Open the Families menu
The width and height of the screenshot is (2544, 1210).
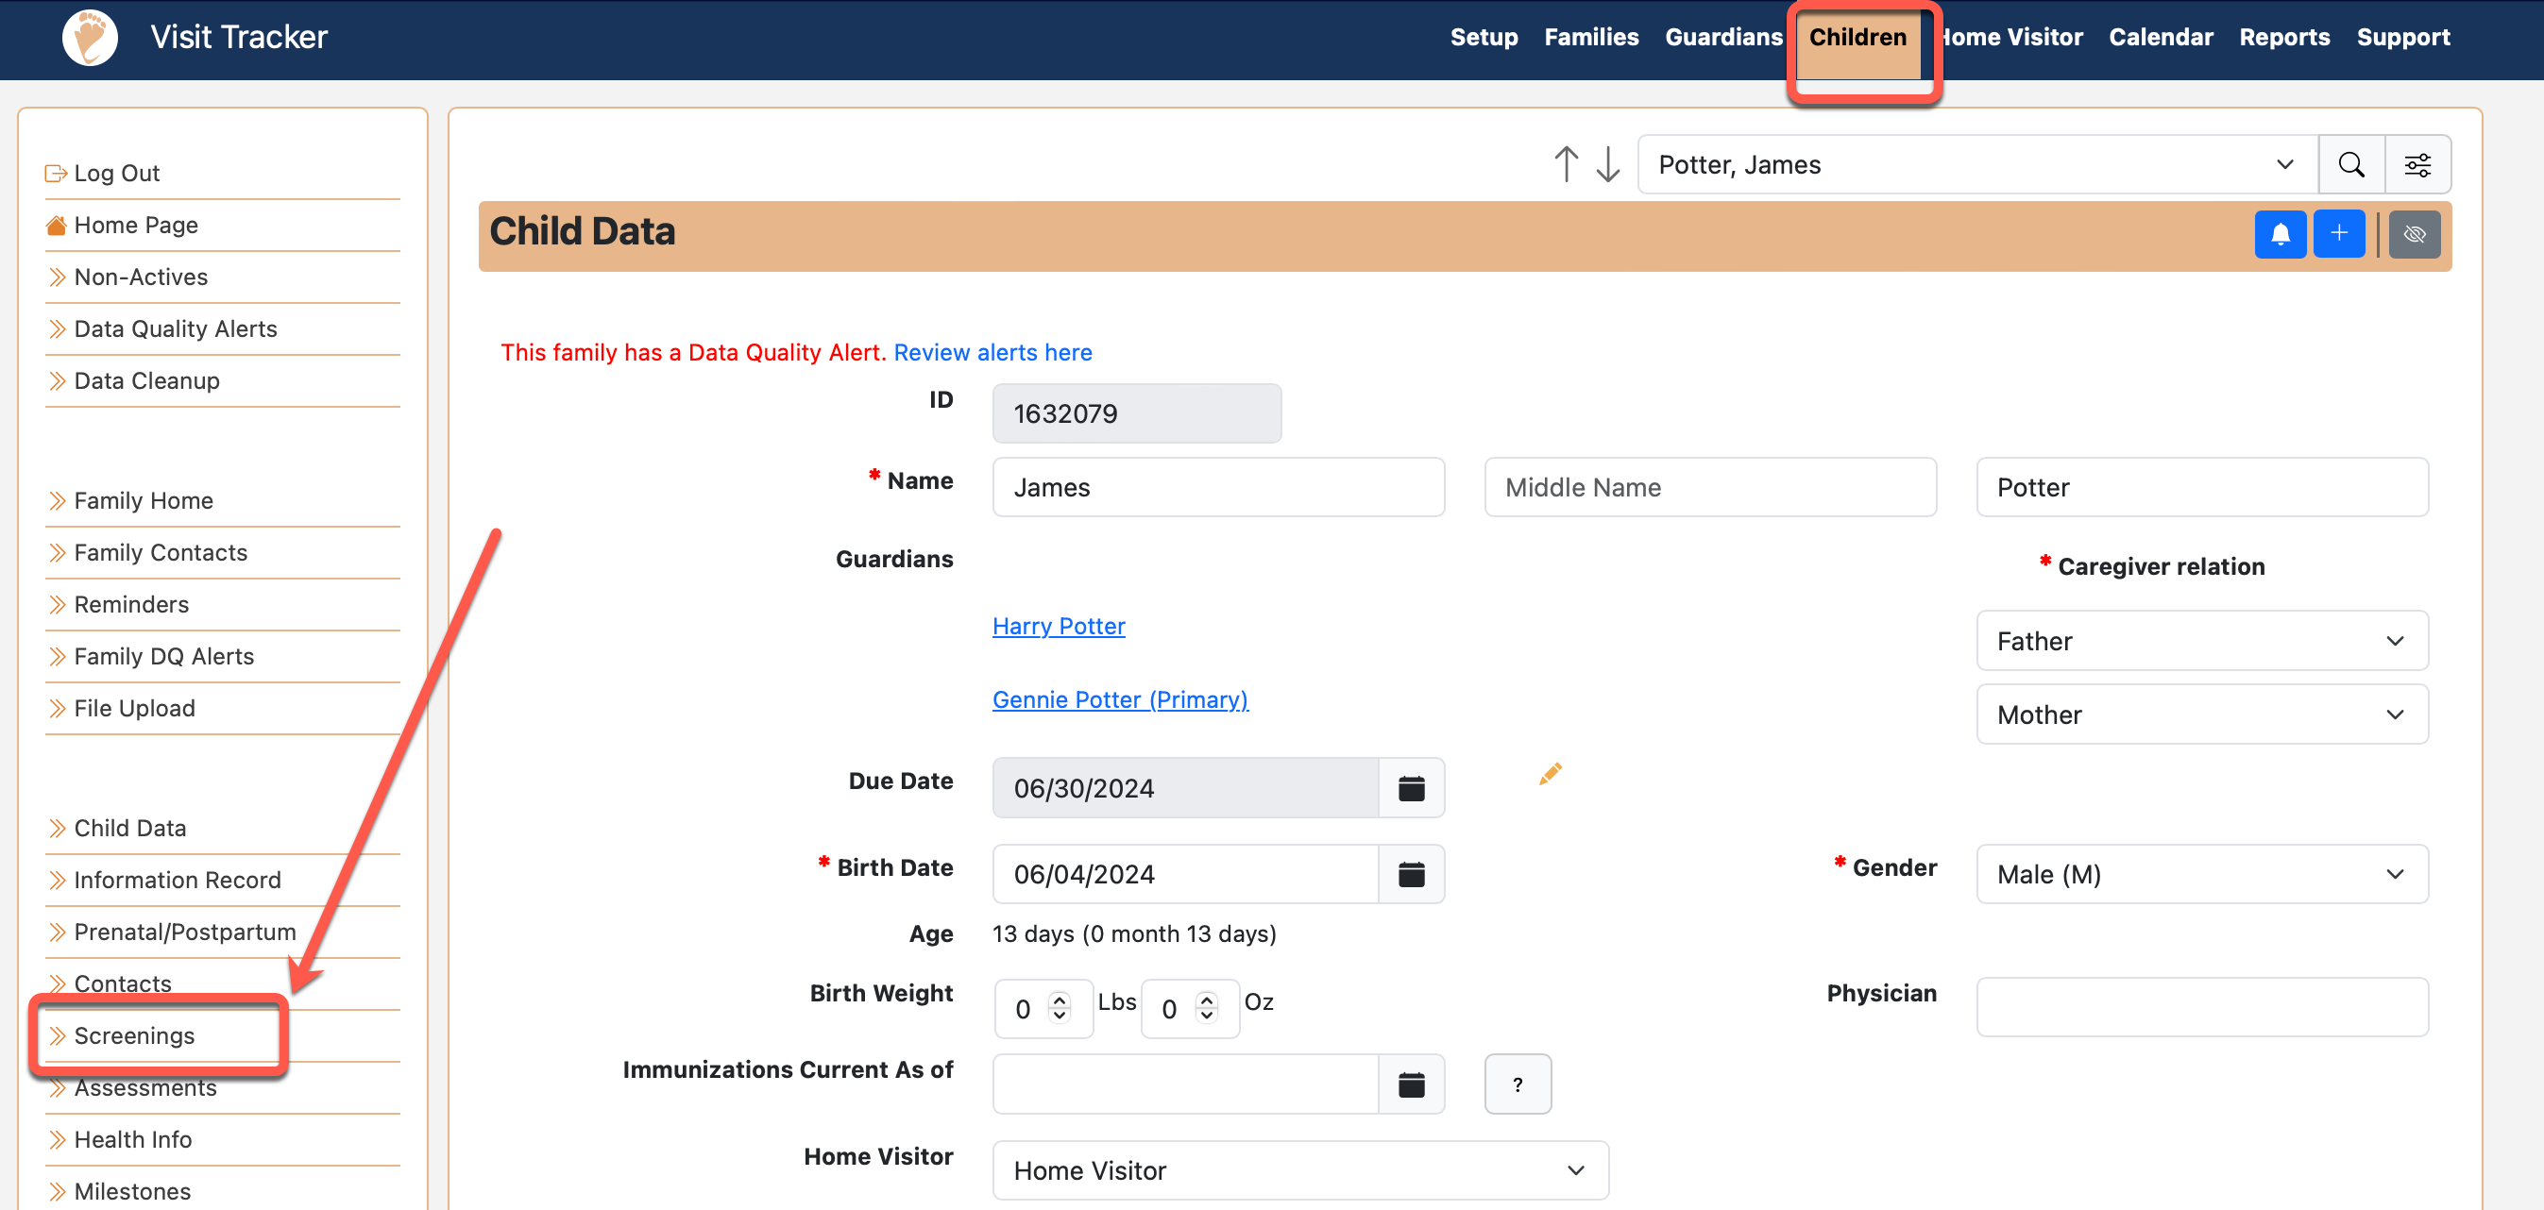[x=1591, y=38]
